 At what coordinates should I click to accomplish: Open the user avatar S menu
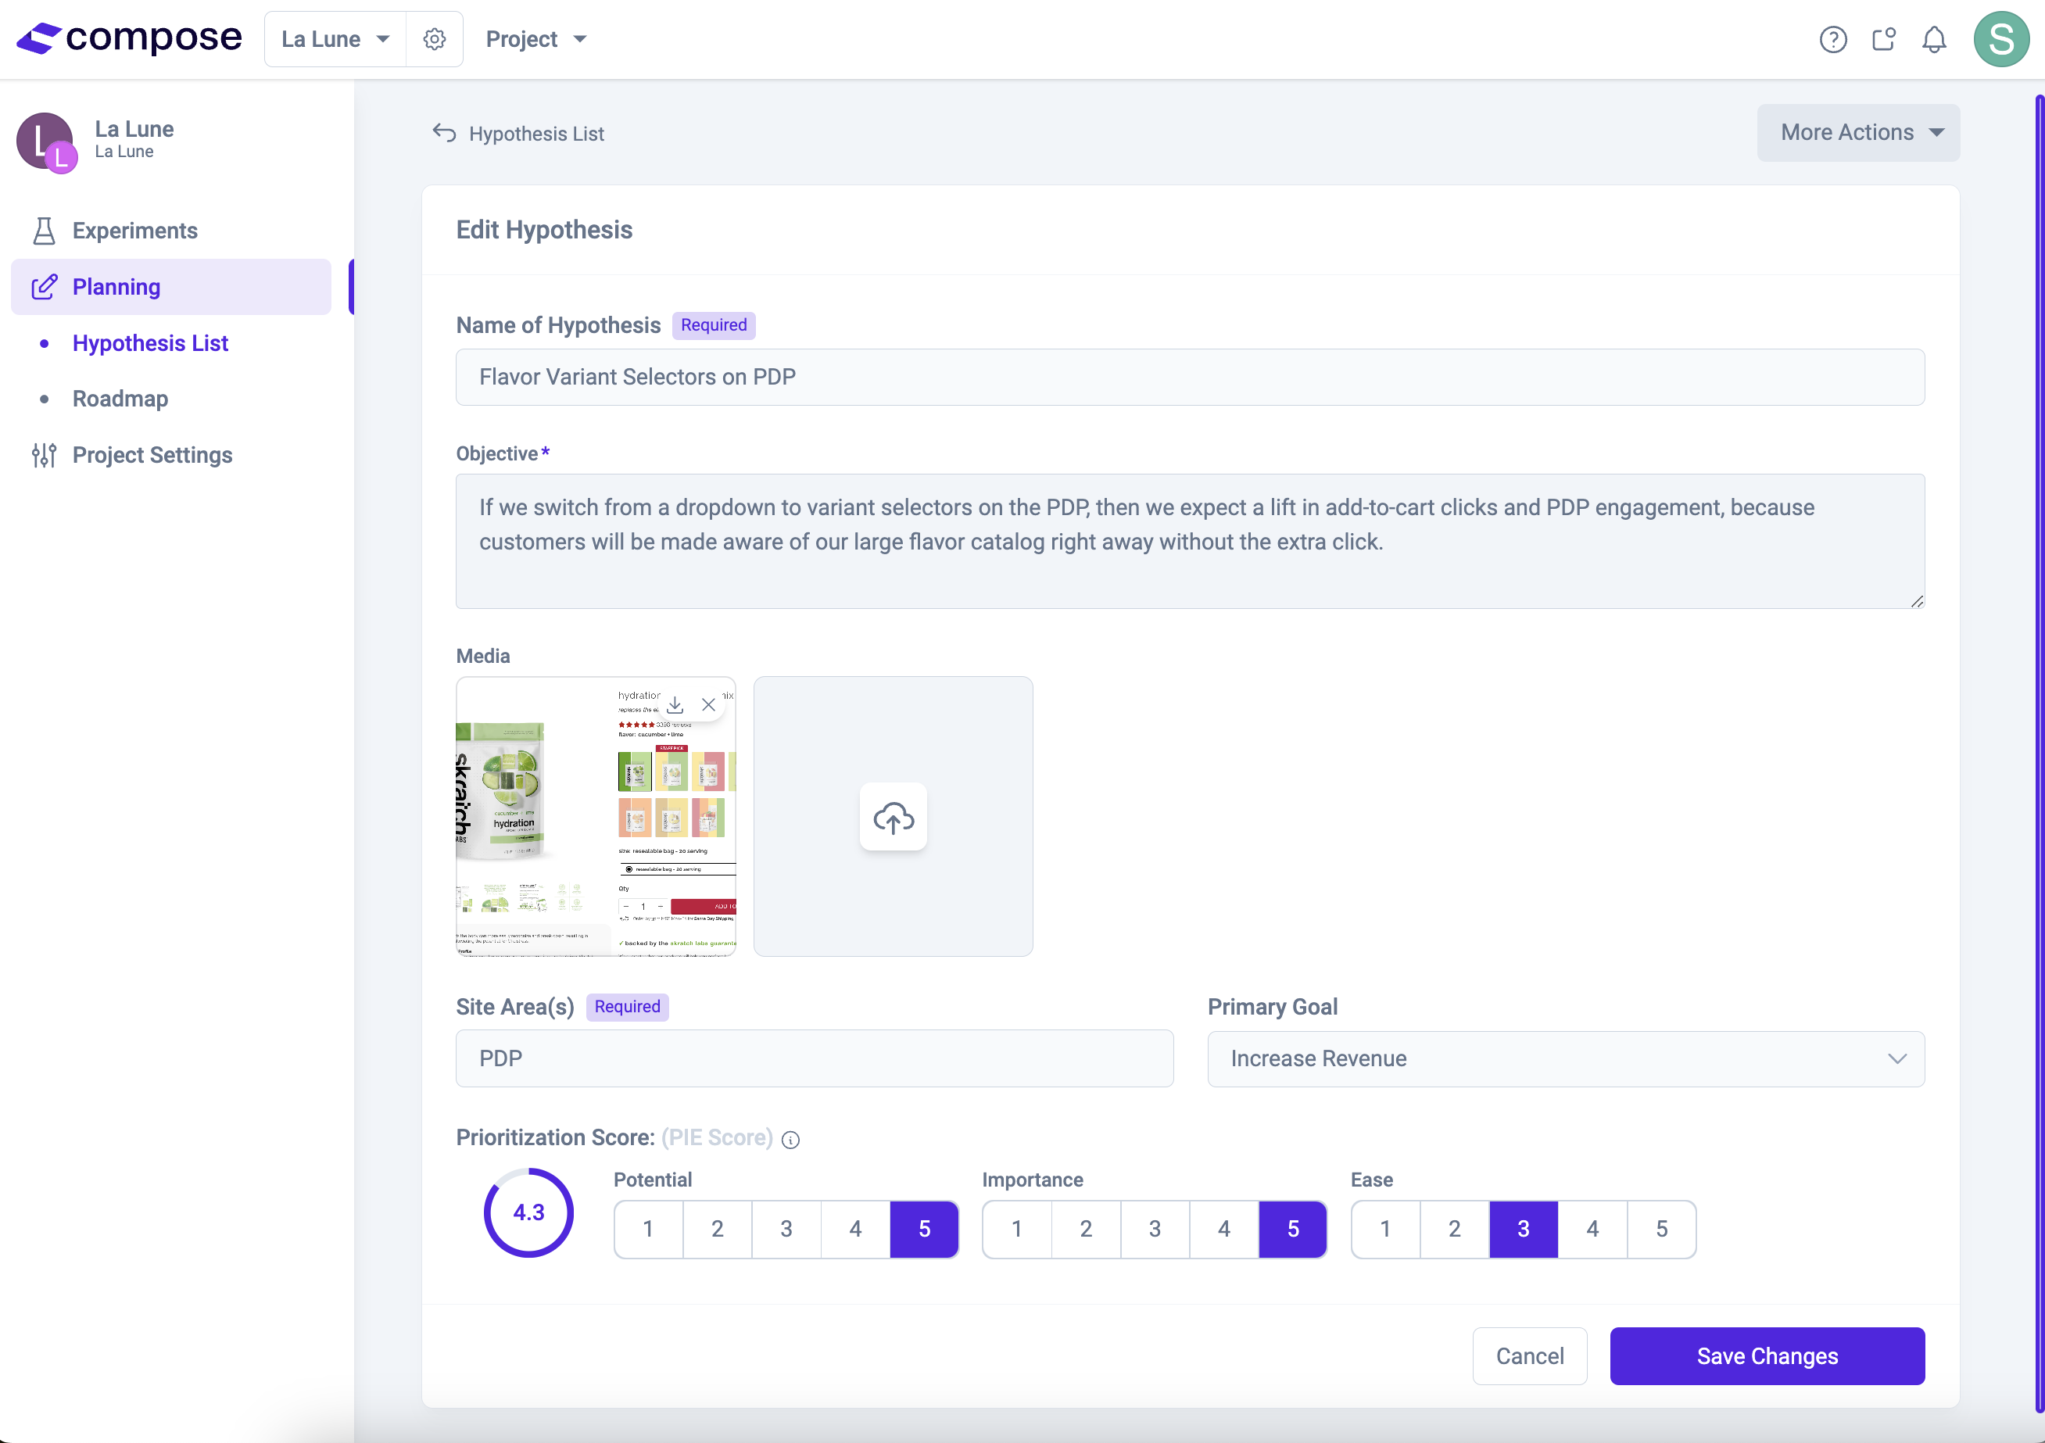[2000, 39]
